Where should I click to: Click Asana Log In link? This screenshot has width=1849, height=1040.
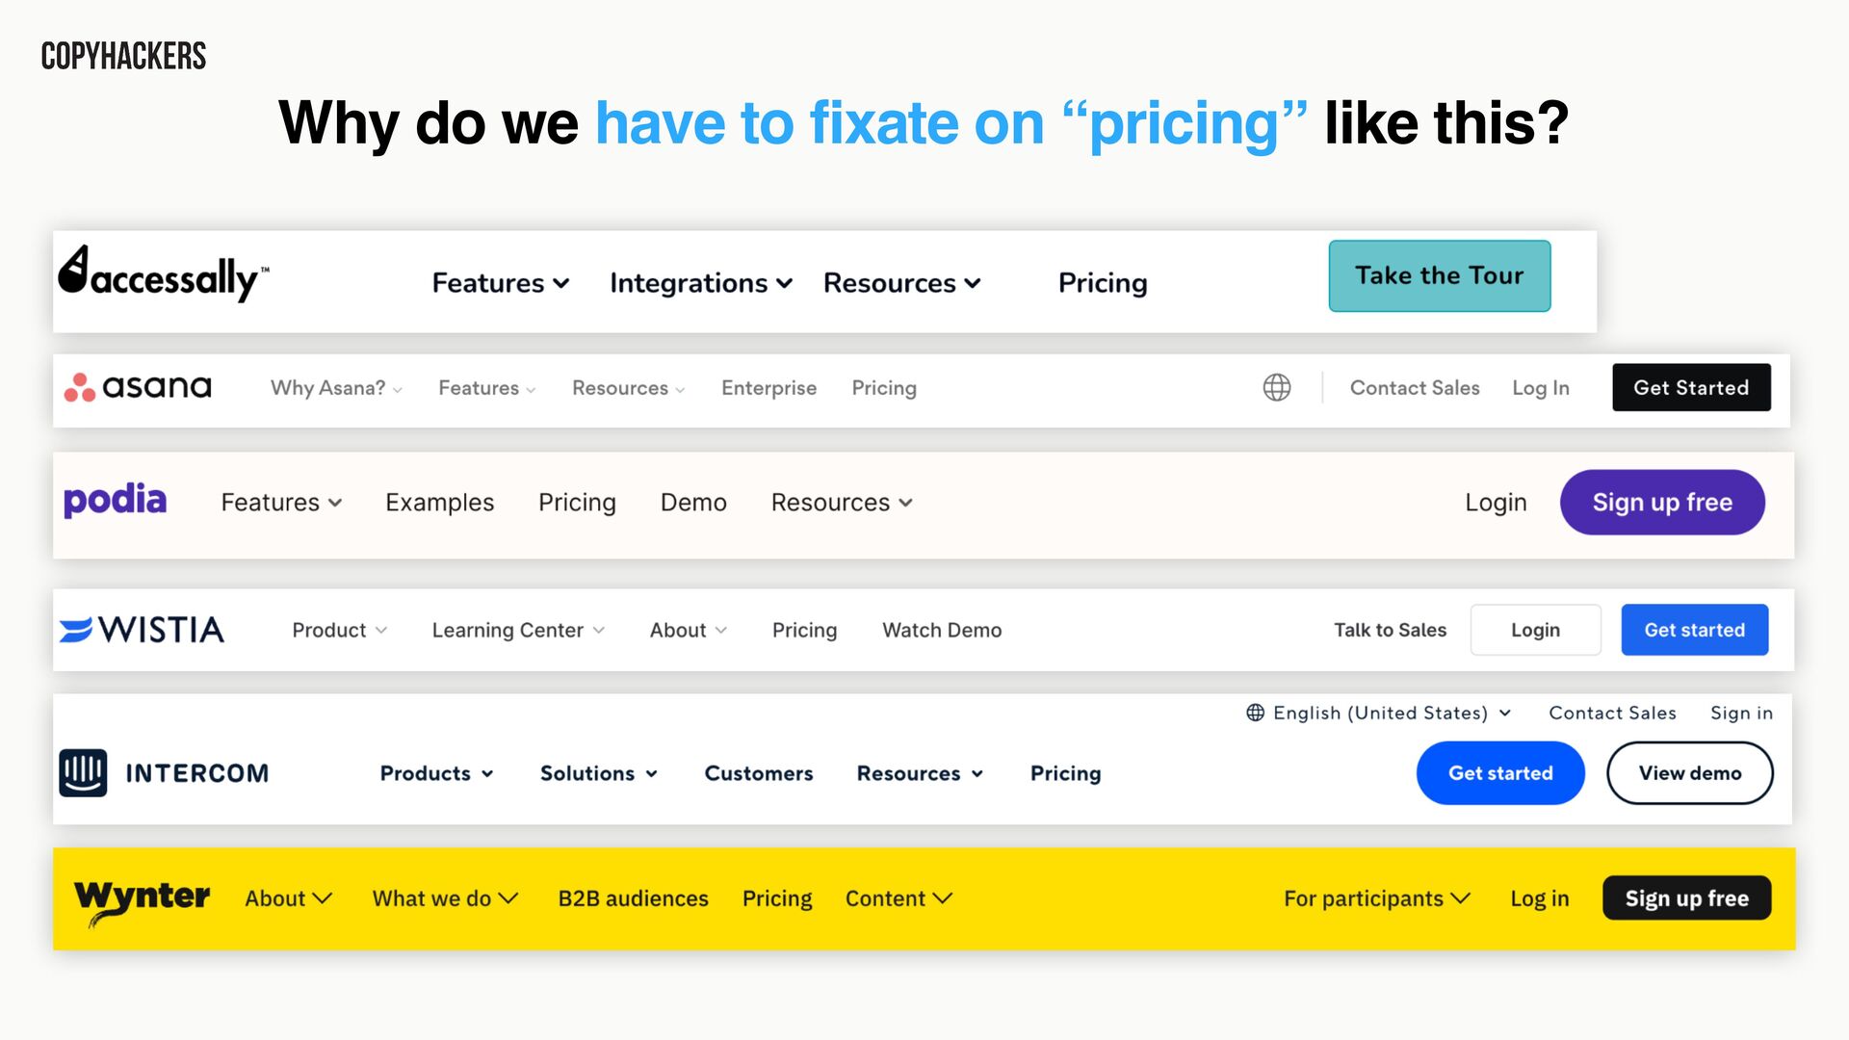(x=1541, y=388)
